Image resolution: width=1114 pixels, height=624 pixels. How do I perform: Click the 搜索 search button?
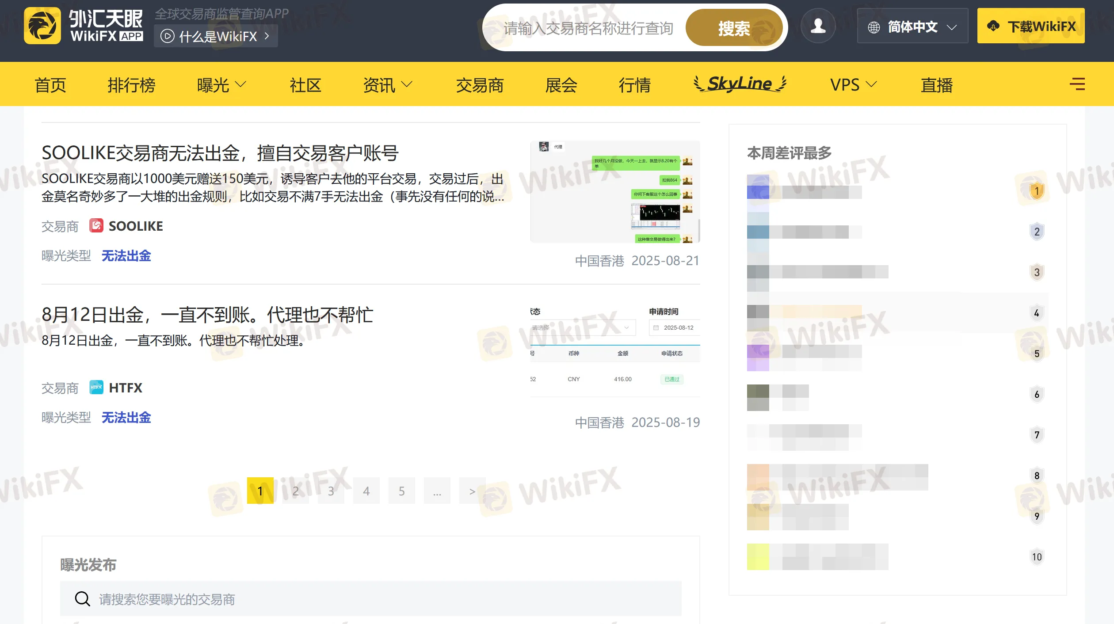(734, 28)
